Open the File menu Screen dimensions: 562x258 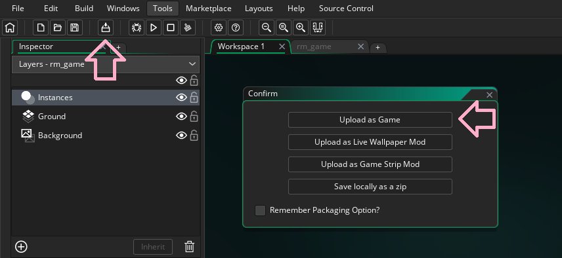tap(18, 9)
